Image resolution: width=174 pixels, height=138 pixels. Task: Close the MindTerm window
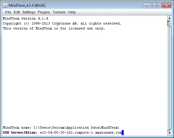point(166,6)
